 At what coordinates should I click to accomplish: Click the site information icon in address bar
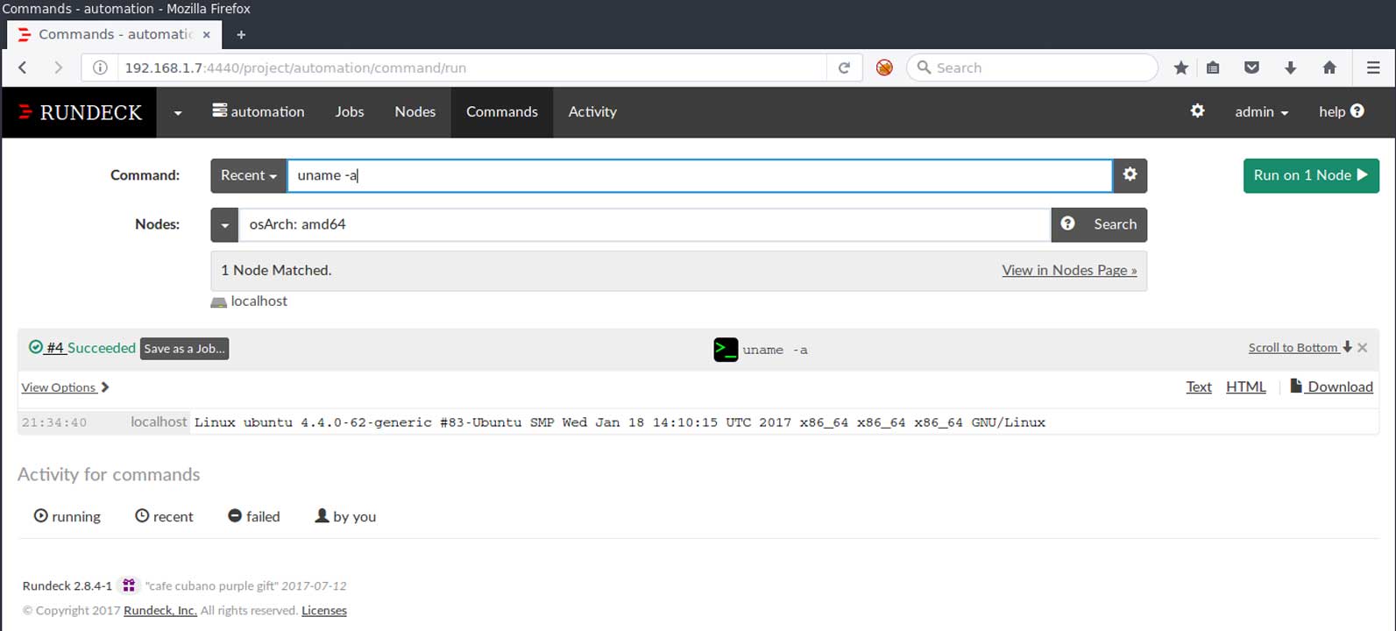(x=101, y=67)
